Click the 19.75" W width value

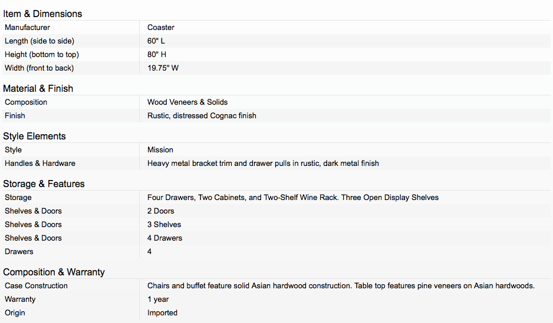163,68
